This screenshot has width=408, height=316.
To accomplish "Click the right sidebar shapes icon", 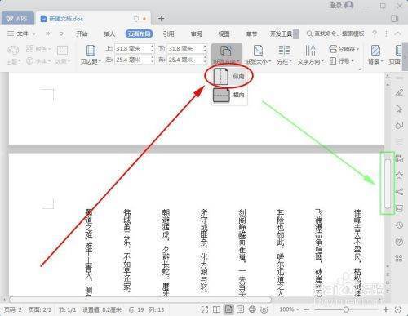I will point(399,126).
